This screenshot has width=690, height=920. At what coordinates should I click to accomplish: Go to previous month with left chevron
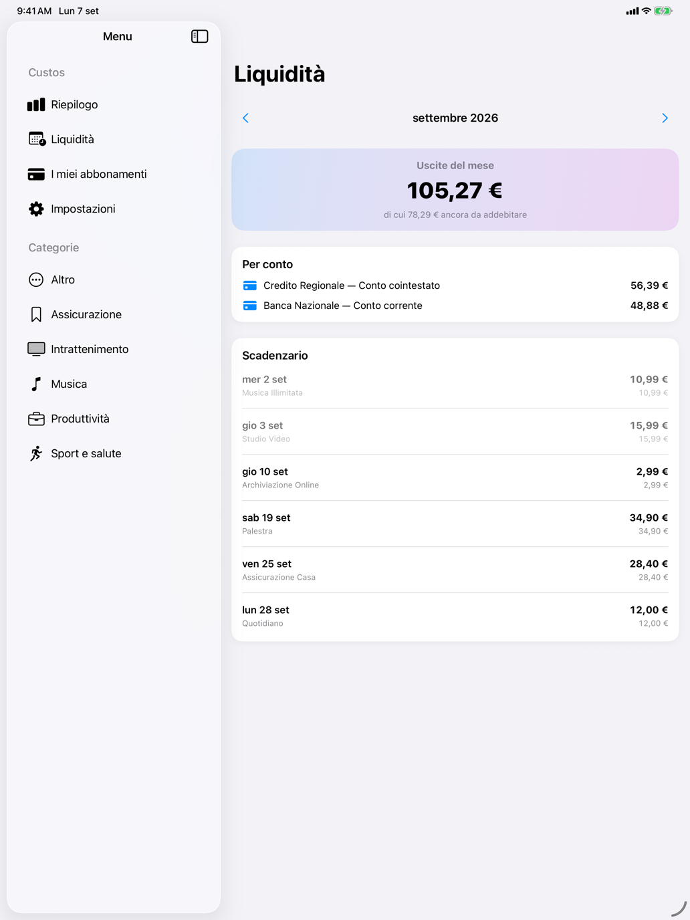[245, 118]
